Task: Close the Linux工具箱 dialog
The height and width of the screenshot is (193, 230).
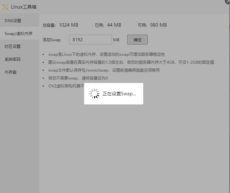Action: (x=228, y=1)
